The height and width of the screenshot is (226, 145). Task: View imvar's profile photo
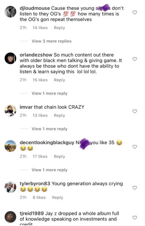coord(11,110)
